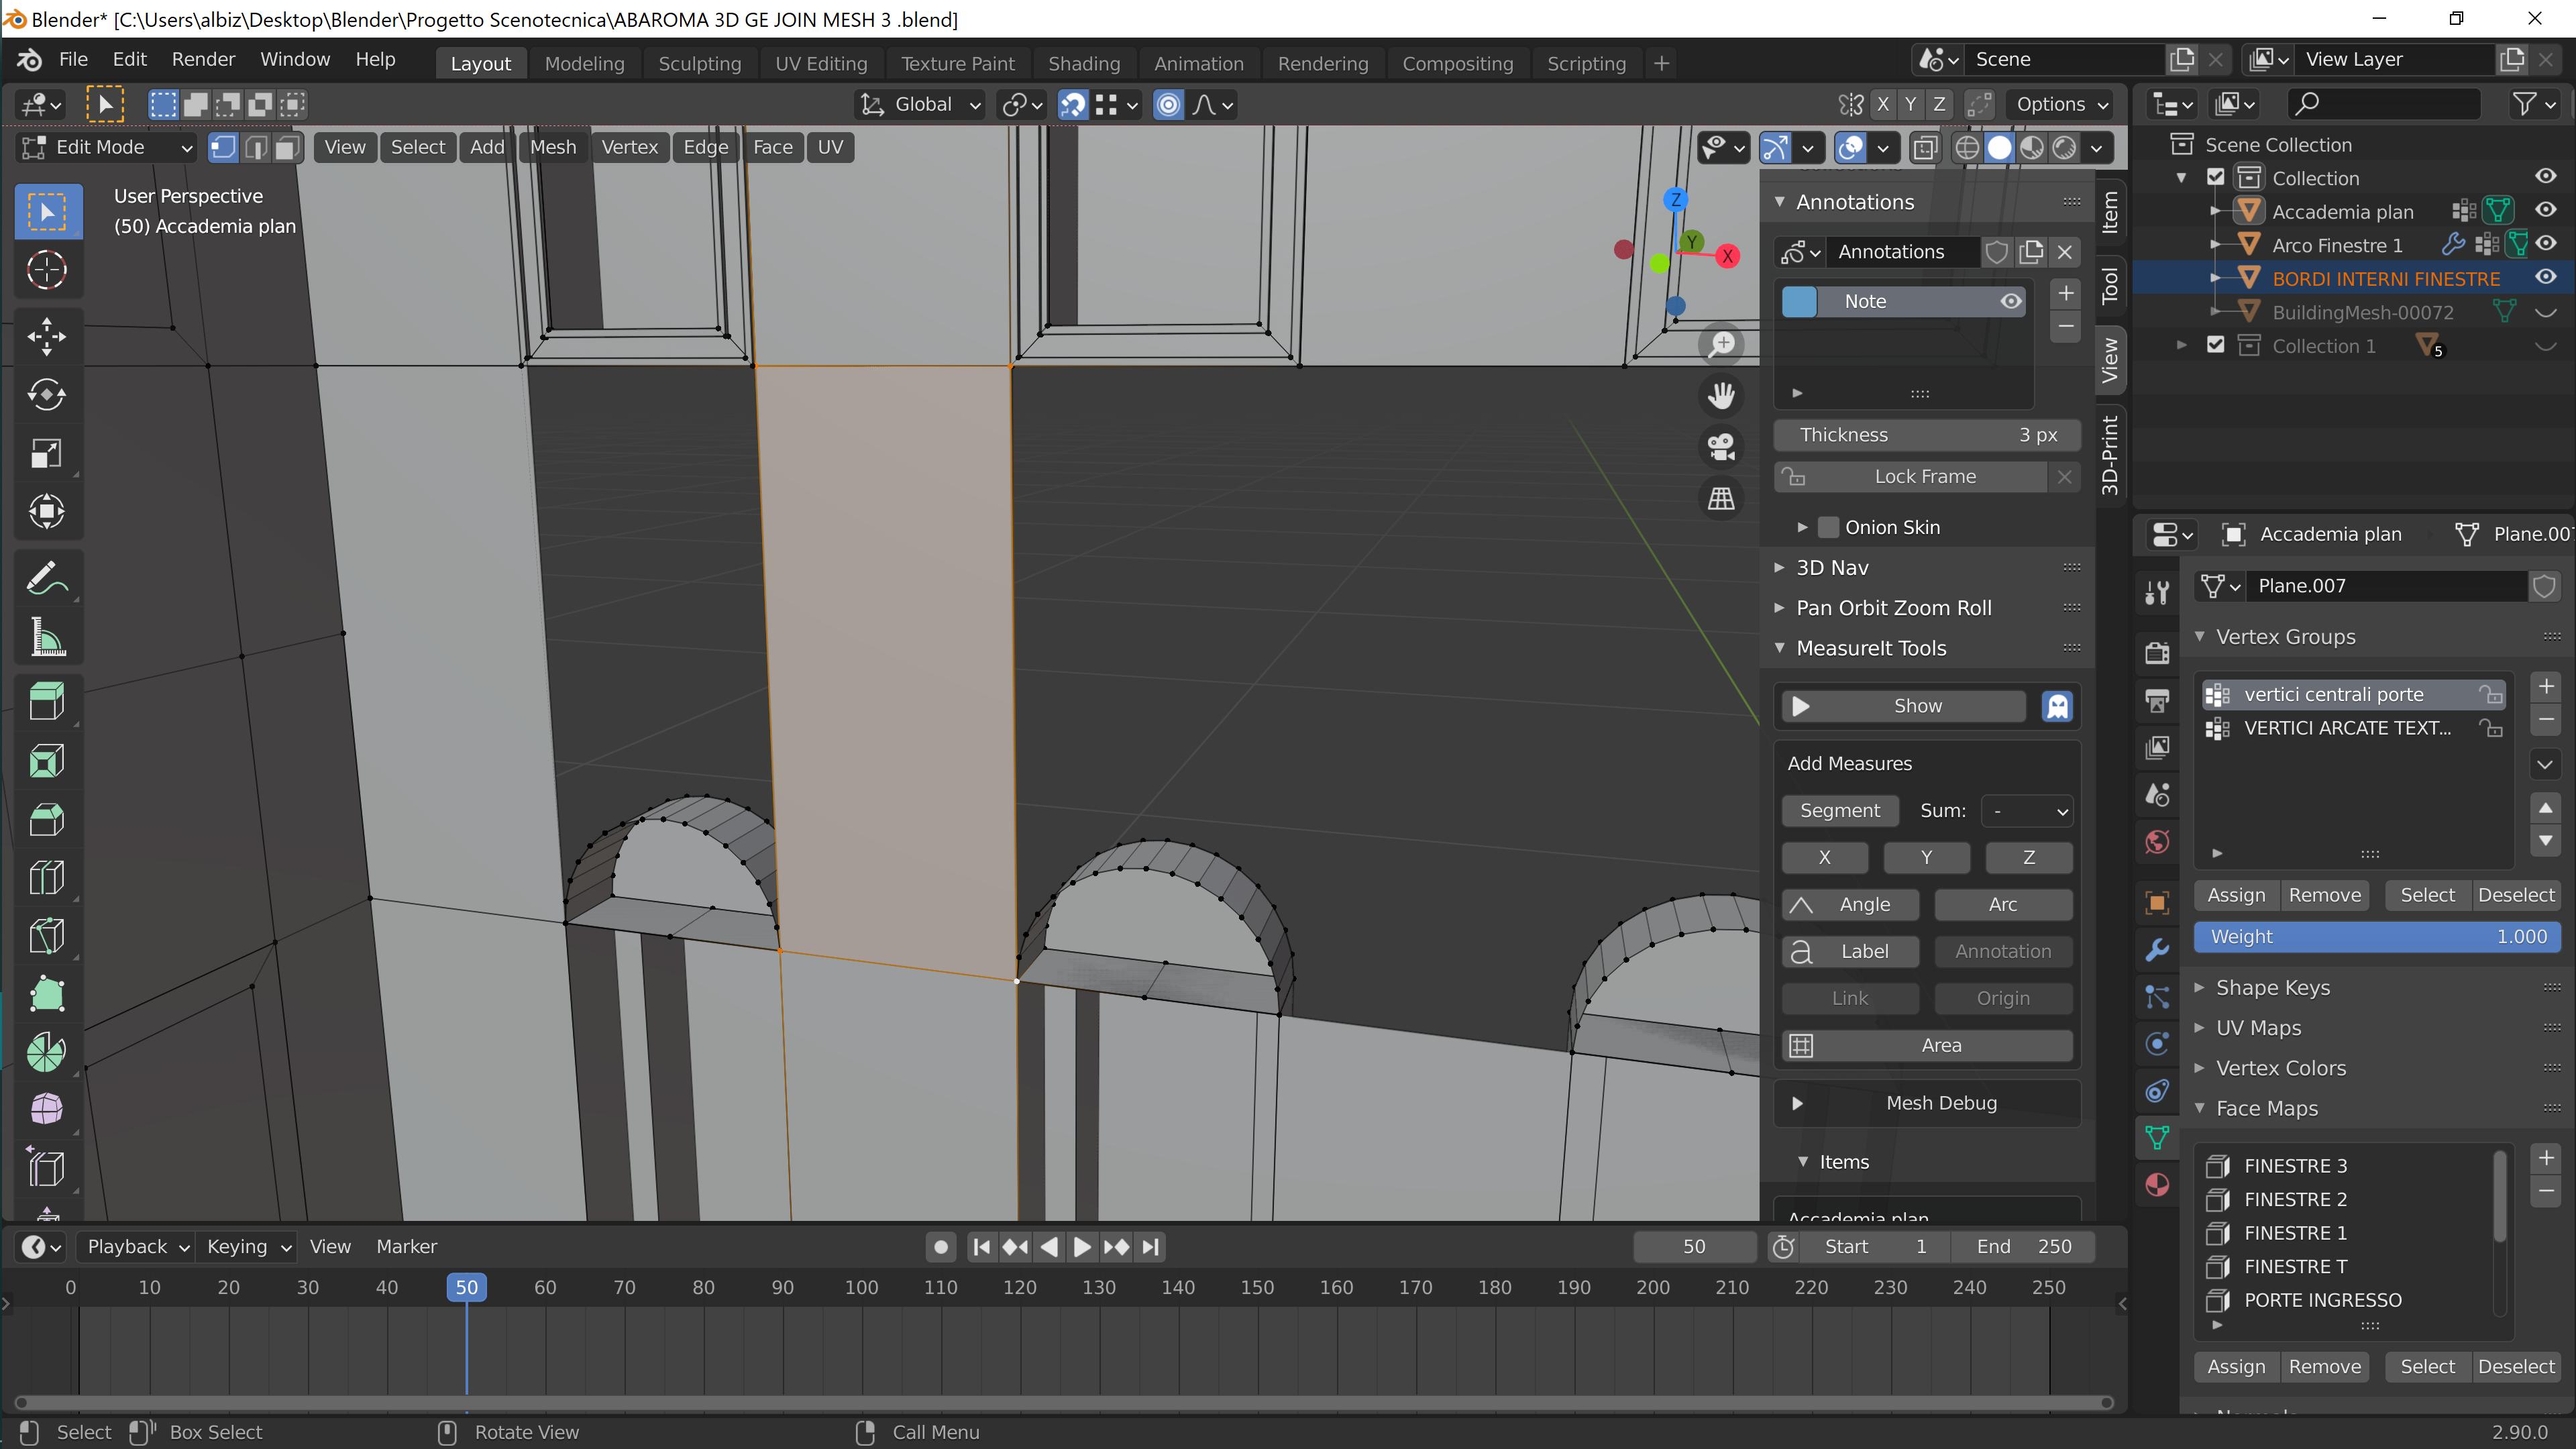Select the Move tool in toolbar
This screenshot has width=2576, height=1449.
48,334
